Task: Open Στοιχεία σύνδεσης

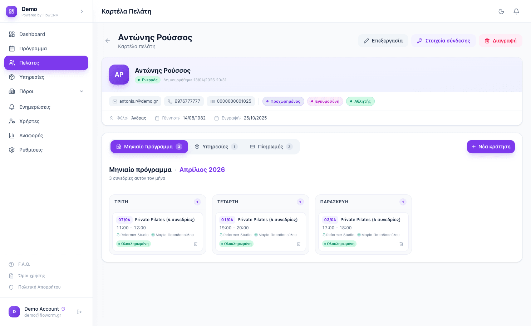Action: pyautogui.click(x=443, y=41)
